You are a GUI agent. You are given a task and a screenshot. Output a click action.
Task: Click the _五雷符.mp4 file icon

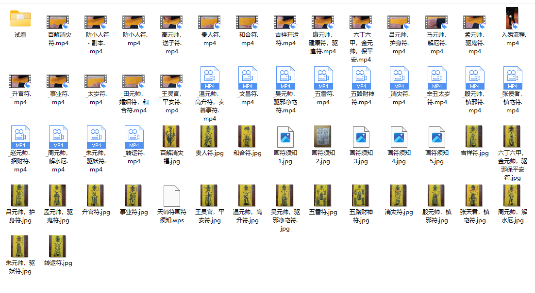click(323, 78)
